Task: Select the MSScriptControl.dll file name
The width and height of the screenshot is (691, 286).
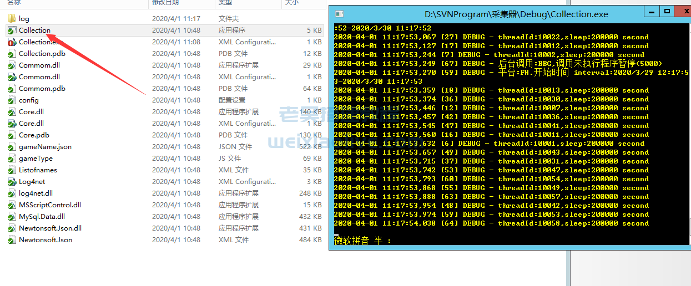Action: point(49,205)
